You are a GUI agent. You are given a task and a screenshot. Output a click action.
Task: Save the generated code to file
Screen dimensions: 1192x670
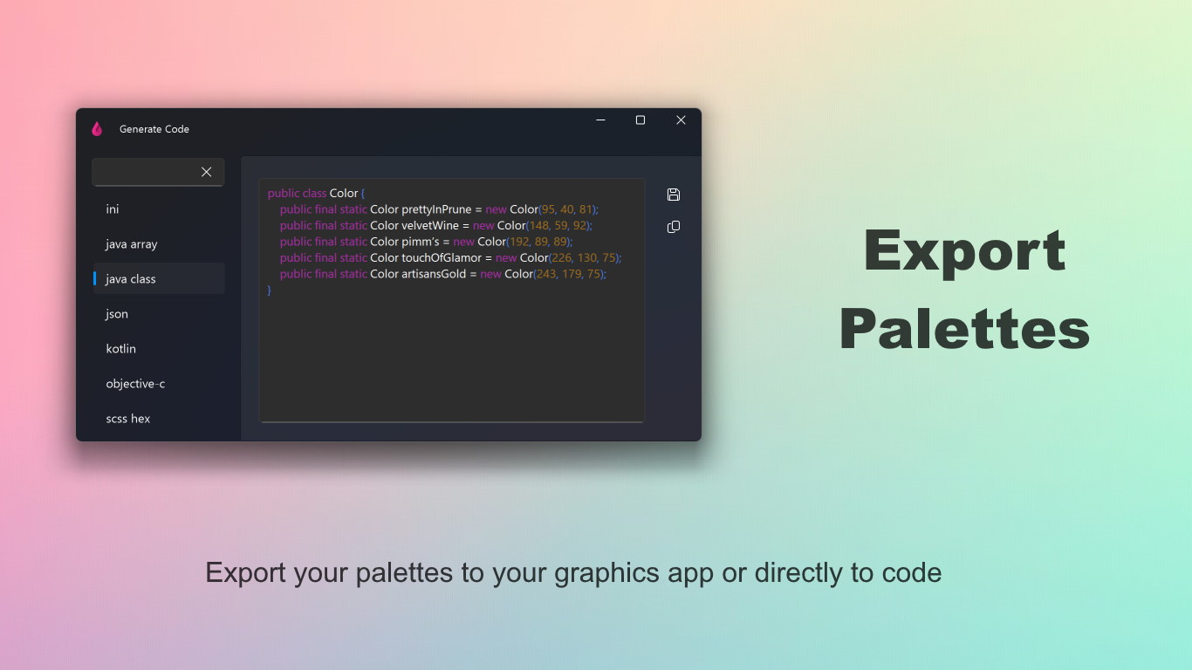(x=673, y=195)
